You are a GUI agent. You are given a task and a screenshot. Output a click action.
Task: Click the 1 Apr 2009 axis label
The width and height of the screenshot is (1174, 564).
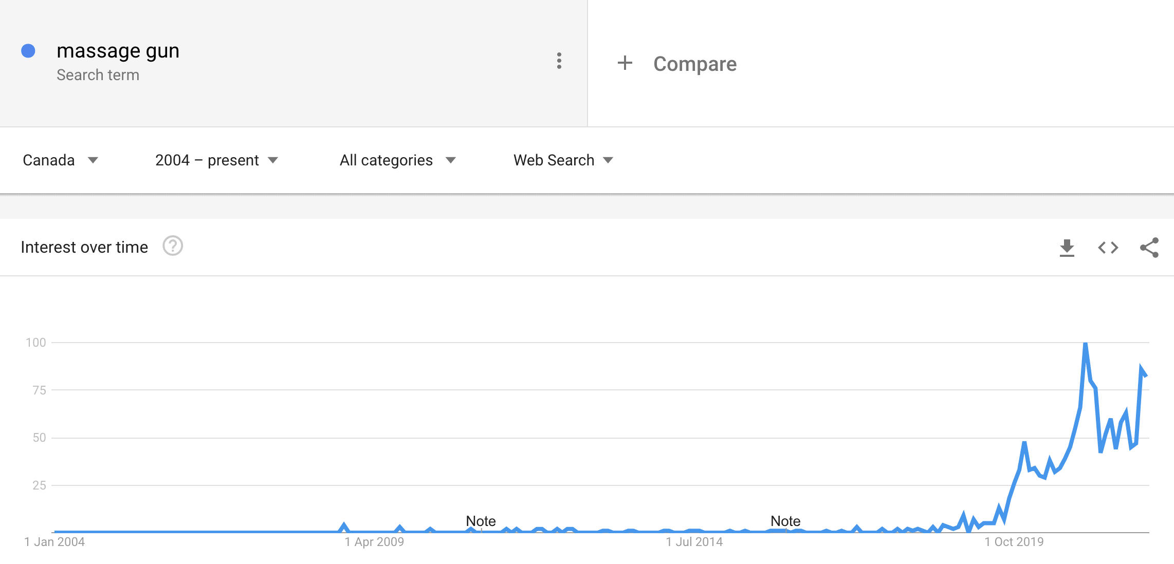pos(374,542)
